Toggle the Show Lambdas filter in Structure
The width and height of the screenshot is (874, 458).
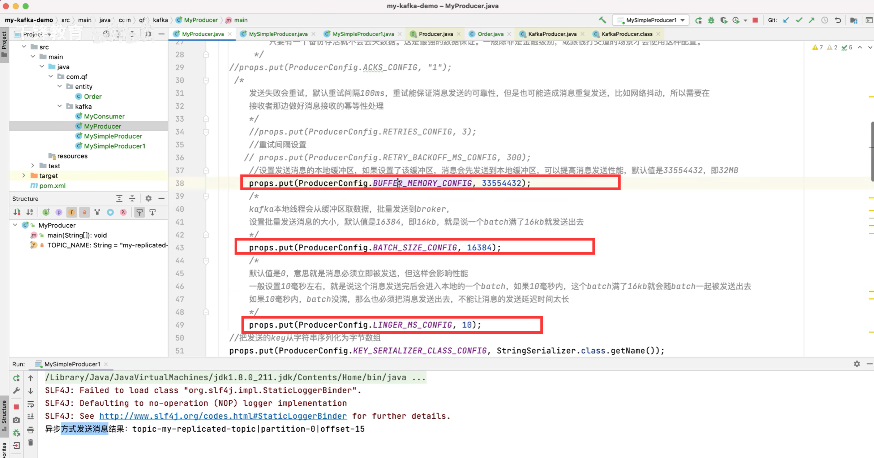(x=123, y=212)
